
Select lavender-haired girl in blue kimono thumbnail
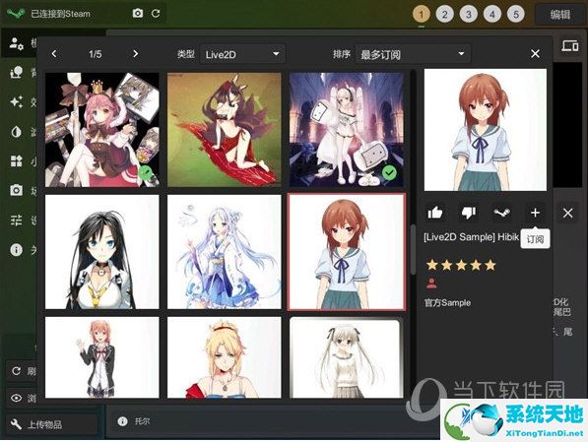[x=225, y=252]
